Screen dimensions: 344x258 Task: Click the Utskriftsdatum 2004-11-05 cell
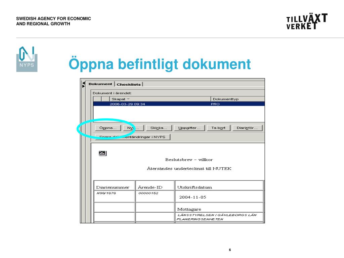click(219, 196)
